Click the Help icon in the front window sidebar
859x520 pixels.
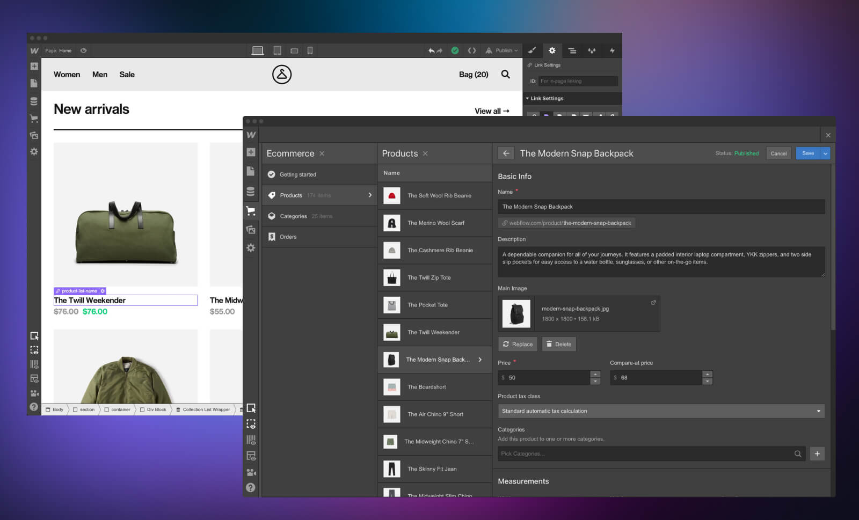(251, 488)
